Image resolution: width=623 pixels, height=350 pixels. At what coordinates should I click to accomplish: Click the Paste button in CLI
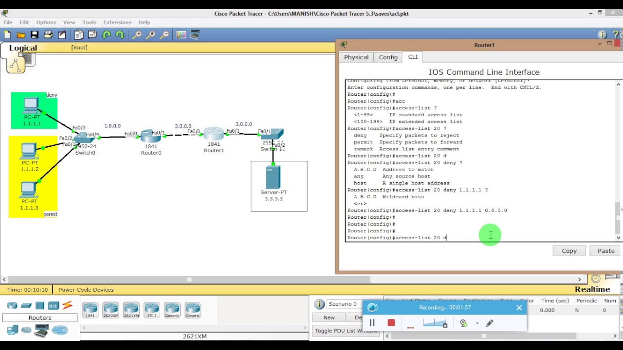click(606, 251)
